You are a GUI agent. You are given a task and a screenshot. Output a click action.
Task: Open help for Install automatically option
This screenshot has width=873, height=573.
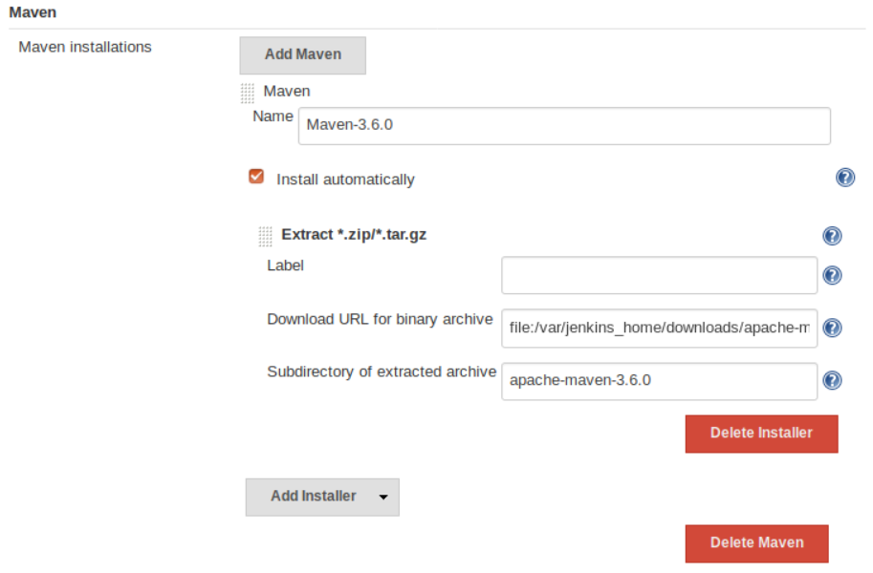point(844,178)
